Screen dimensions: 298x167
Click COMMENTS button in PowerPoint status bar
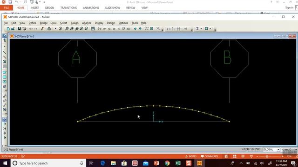(x=210, y=156)
